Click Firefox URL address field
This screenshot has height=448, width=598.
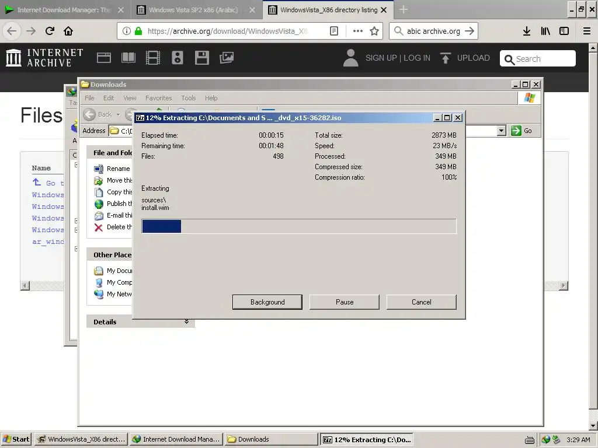coord(229,31)
